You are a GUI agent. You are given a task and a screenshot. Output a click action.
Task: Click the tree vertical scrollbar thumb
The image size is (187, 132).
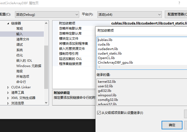click(46, 67)
